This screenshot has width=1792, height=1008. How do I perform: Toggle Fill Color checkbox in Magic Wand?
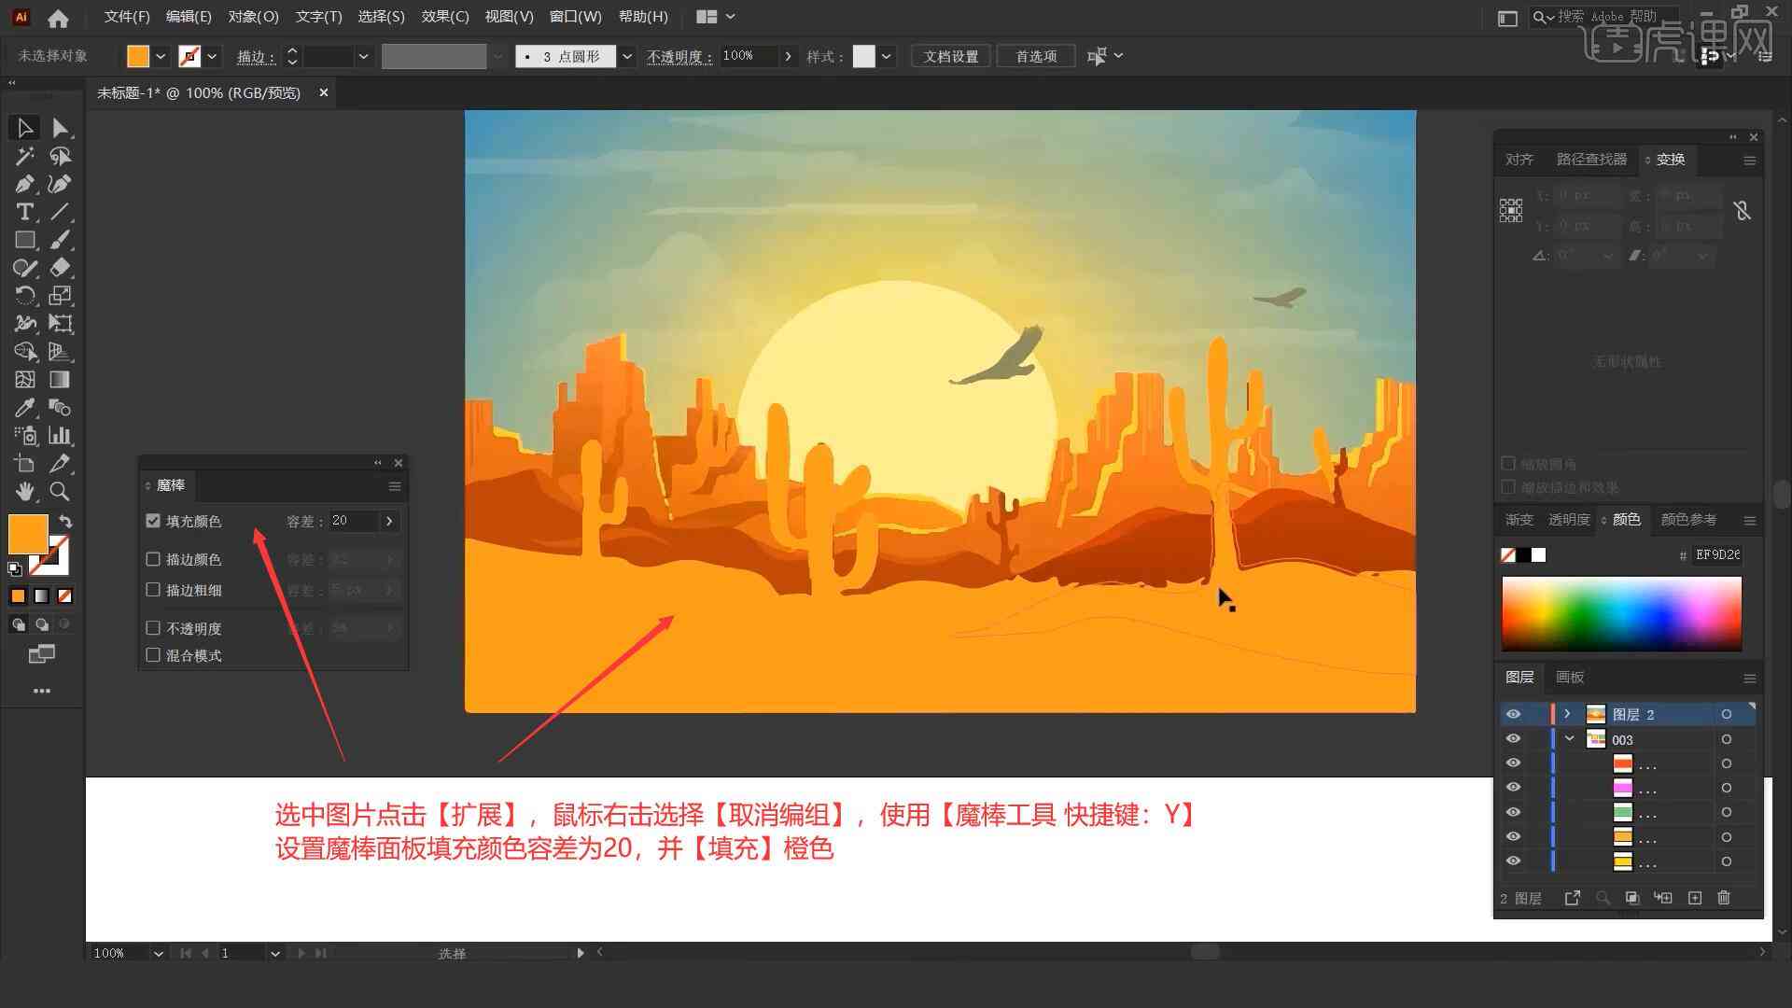point(155,519)
